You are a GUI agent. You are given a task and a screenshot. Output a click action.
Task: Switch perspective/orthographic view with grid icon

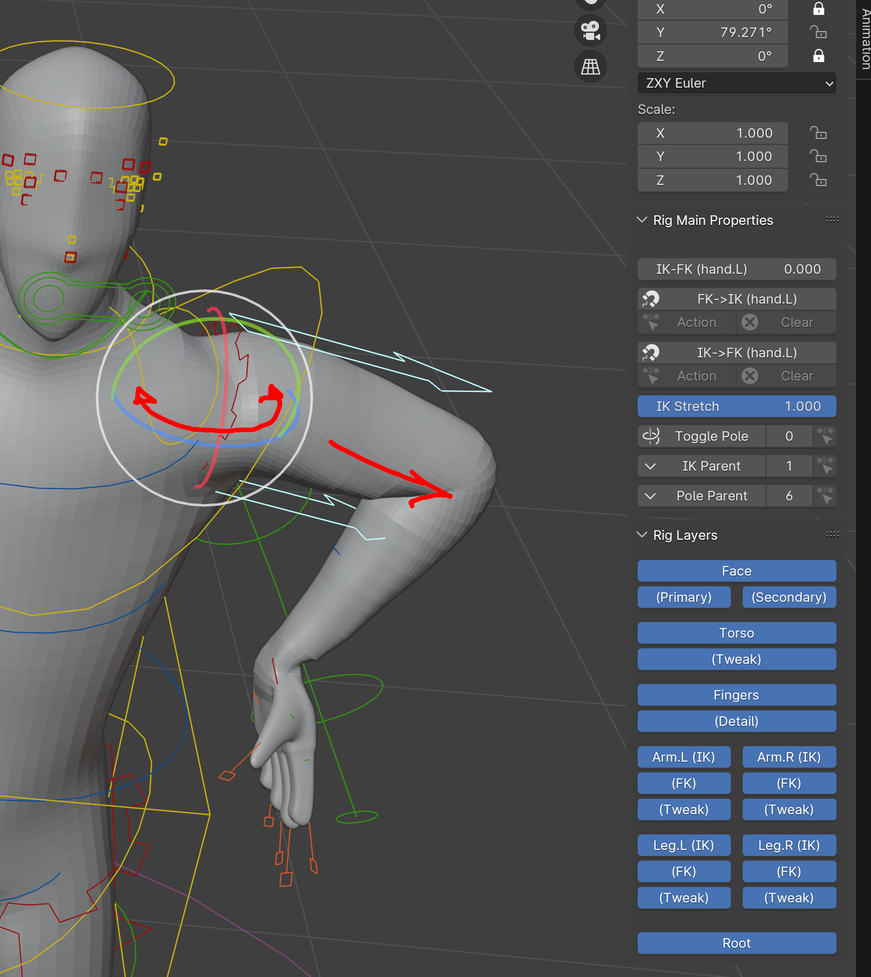coord(591,67)
